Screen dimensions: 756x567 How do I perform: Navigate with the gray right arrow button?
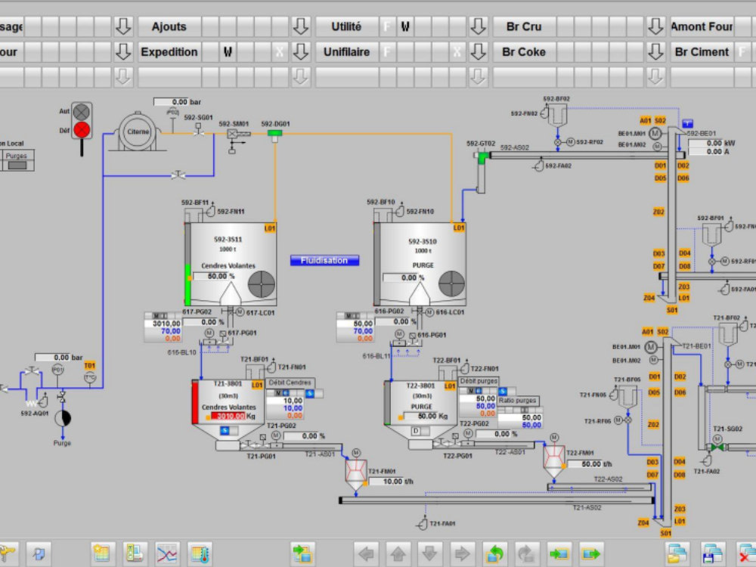coord(462,553)
